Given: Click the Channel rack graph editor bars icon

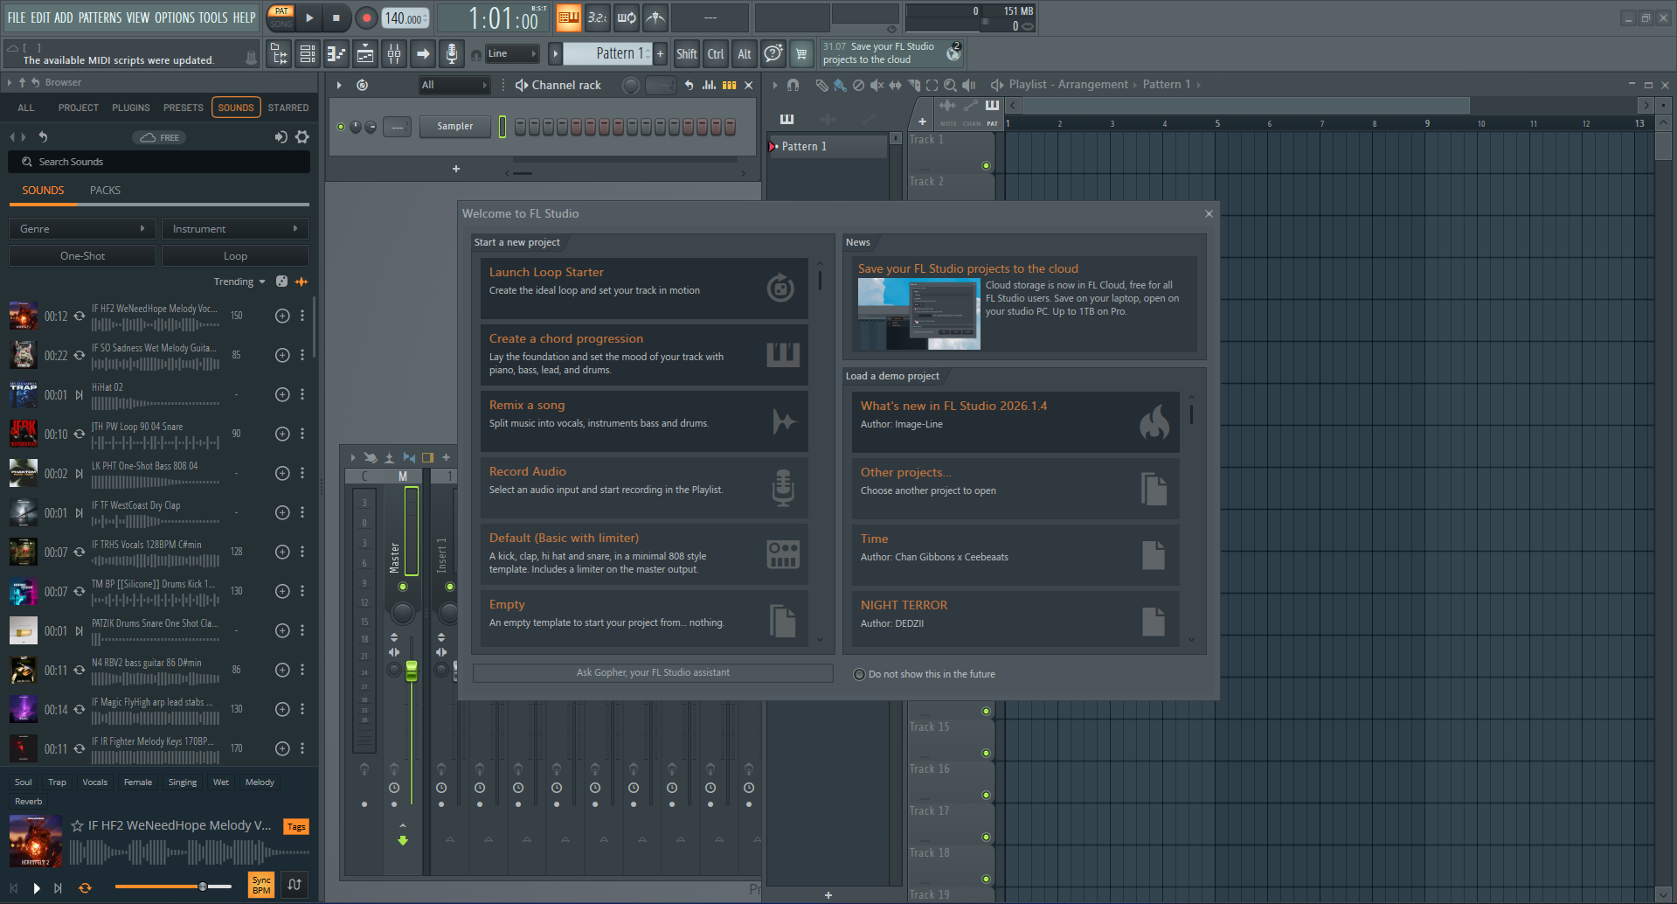Looking at the screenshot, I should click(709, 85).
